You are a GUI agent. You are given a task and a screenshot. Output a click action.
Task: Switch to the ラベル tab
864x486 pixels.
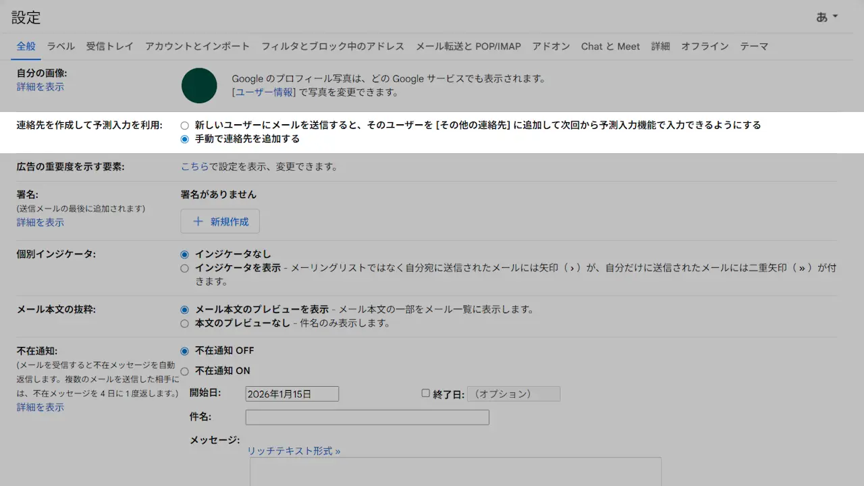coord(61,47)
